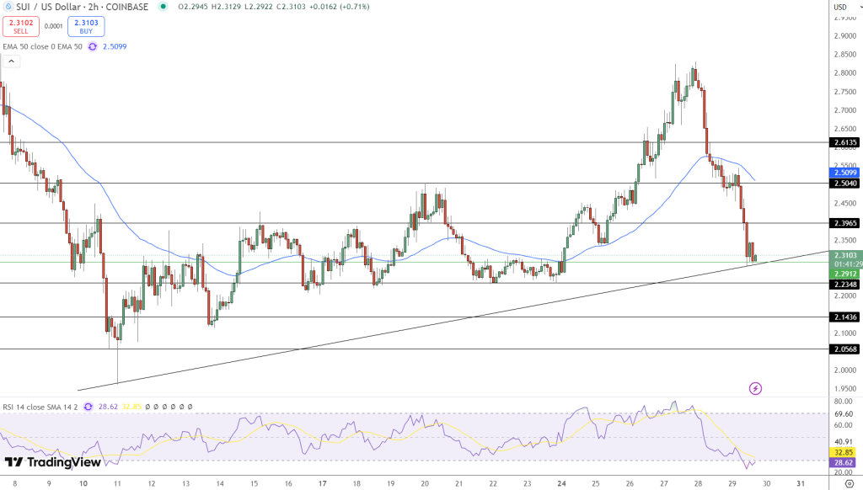Click the TradingView logo
863x490 pixels.
point(53,462)
